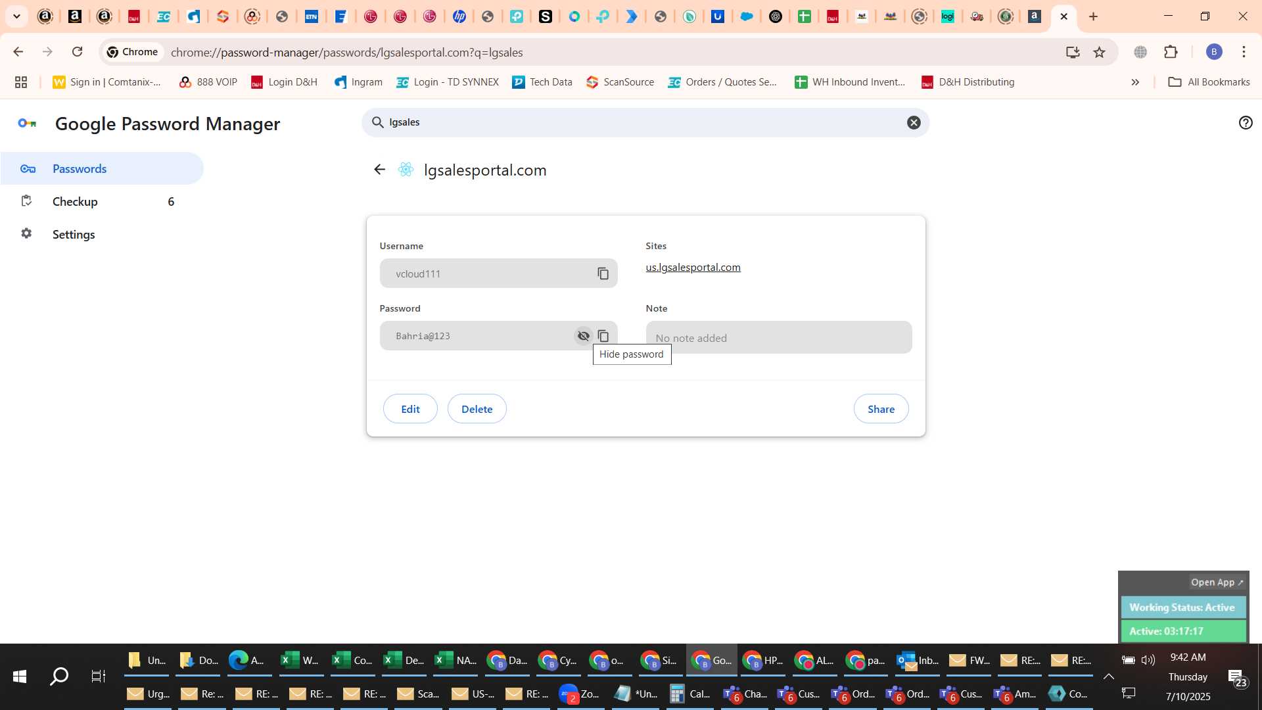Open the Chrome three-dot menu
The width and height of the screenshot is (1262, 710).
pos(1244,52)
